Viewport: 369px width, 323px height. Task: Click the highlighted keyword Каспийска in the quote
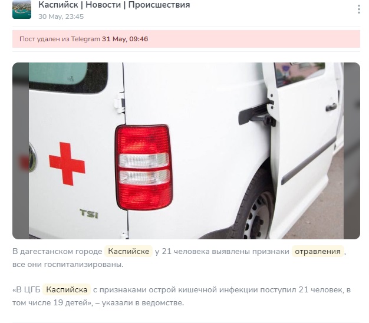(x=67, y=289)
